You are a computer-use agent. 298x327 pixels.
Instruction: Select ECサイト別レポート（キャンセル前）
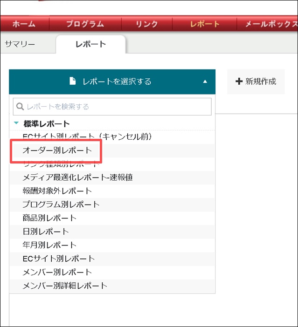[88, 137]
